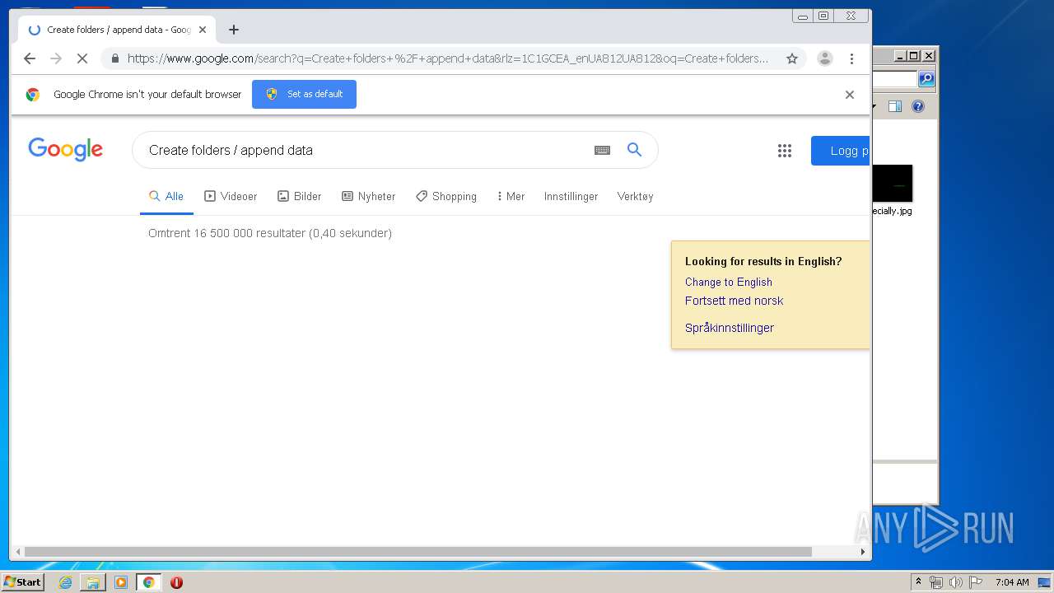
Task: Select the 'Alle' results tab
Action: [166, 196]
